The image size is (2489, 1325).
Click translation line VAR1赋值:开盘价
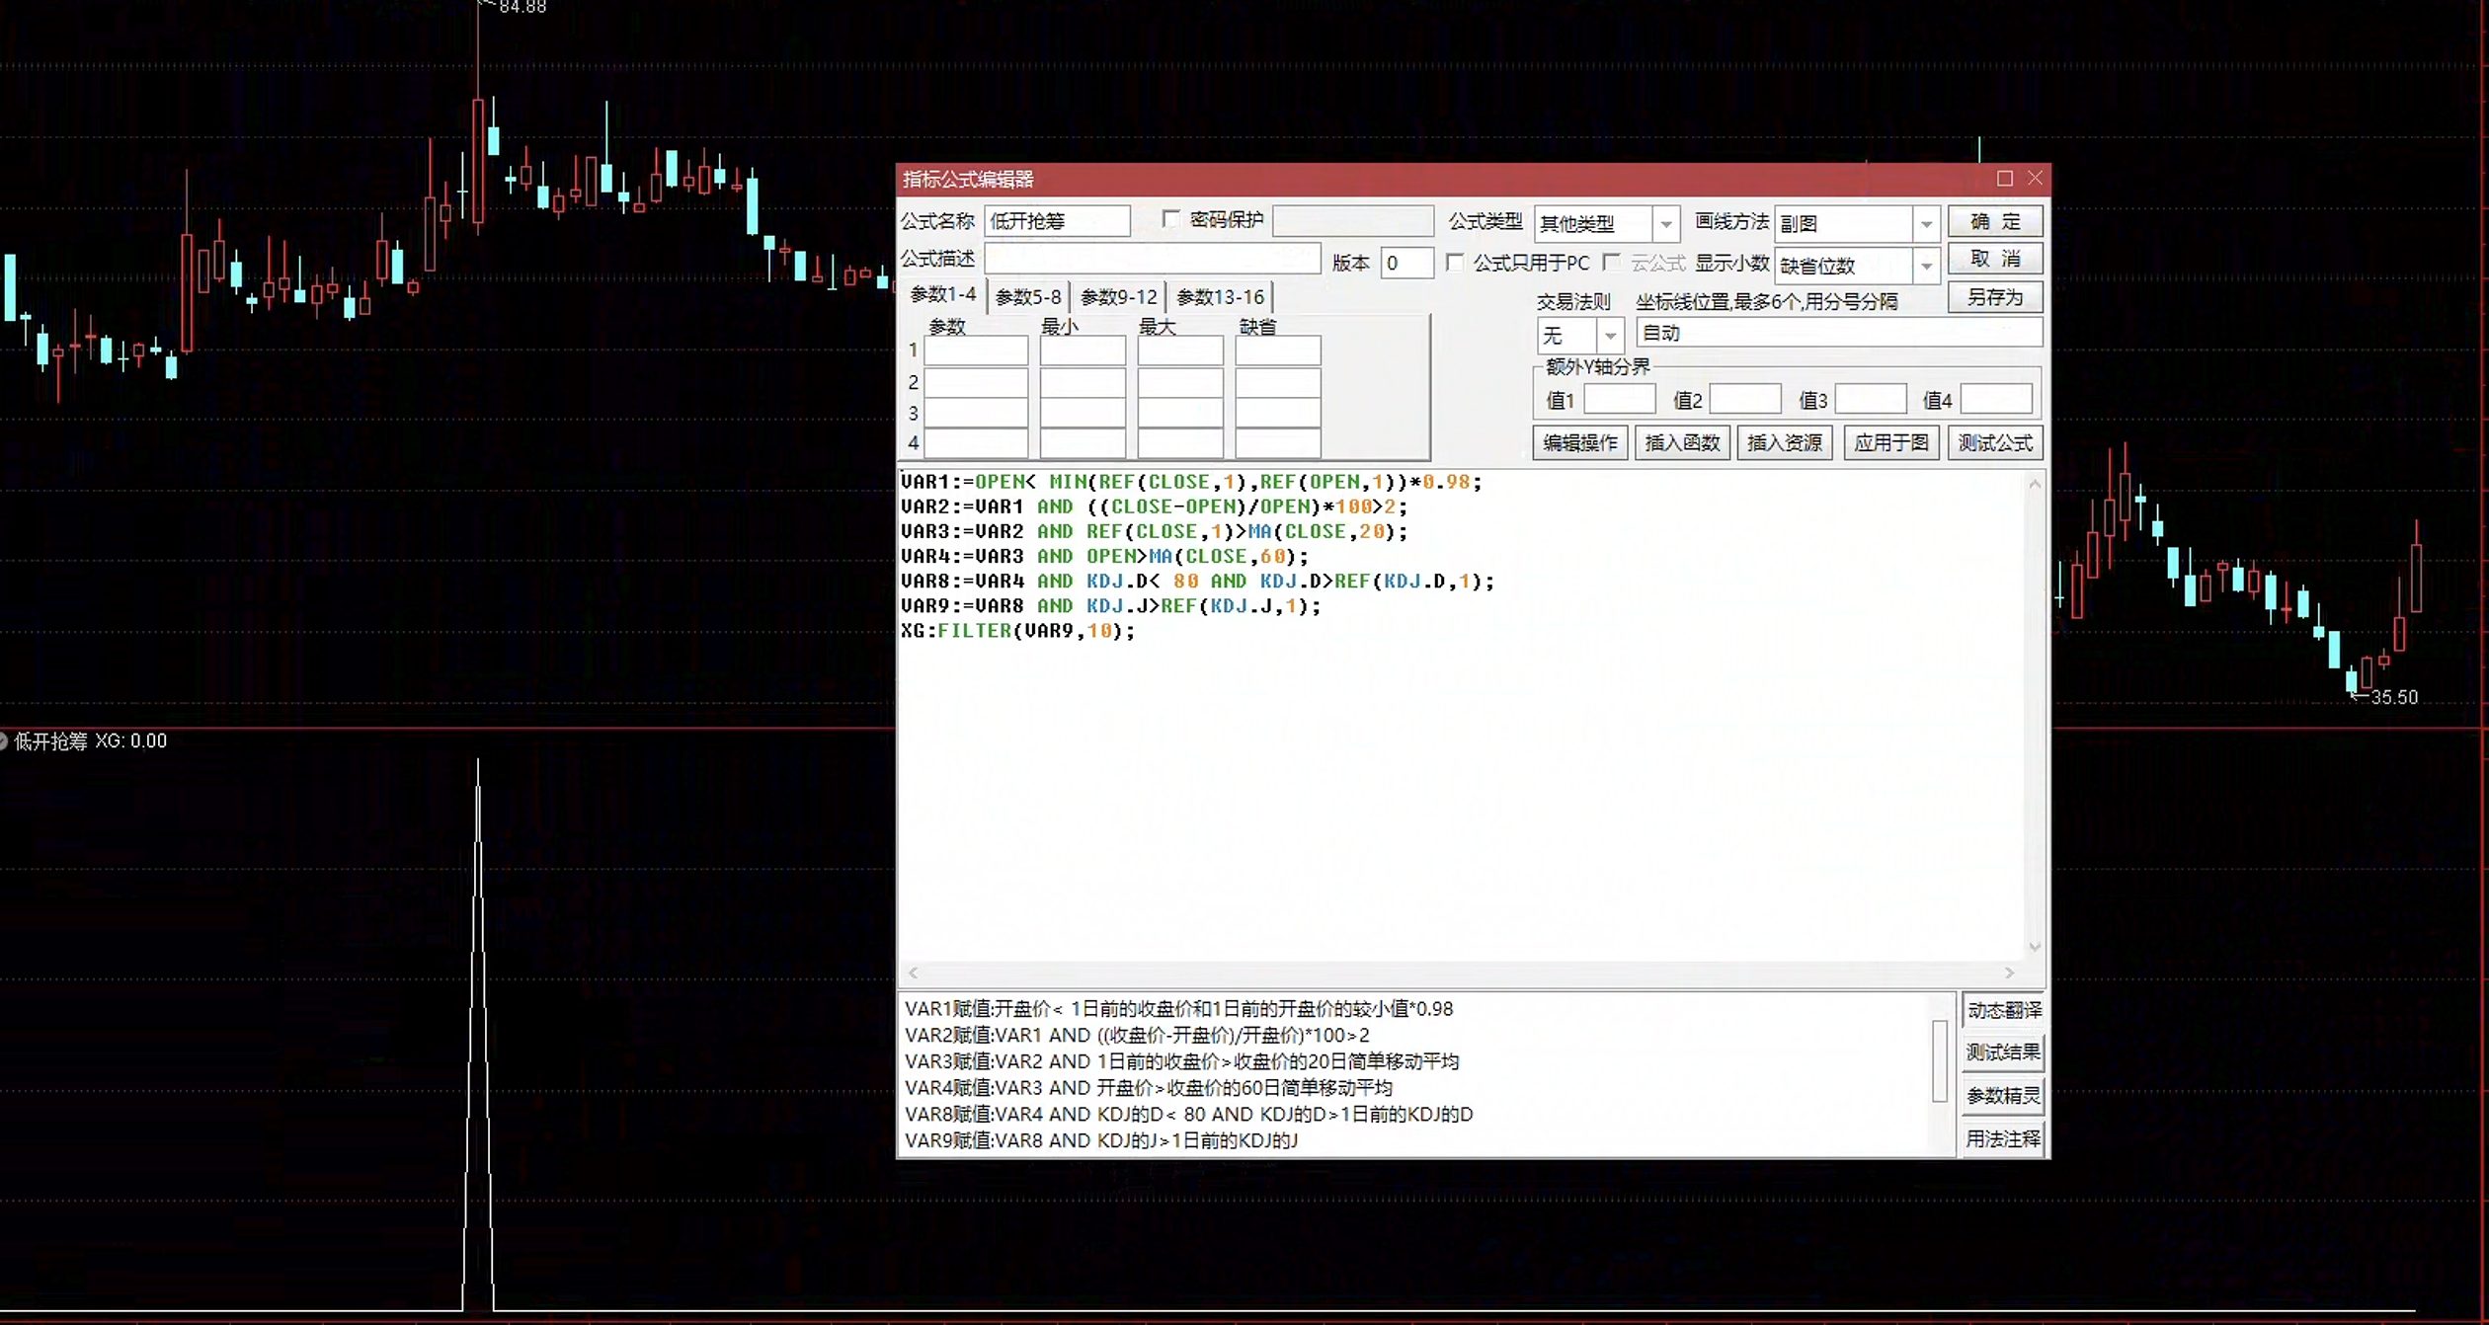click(1178, 1009)
